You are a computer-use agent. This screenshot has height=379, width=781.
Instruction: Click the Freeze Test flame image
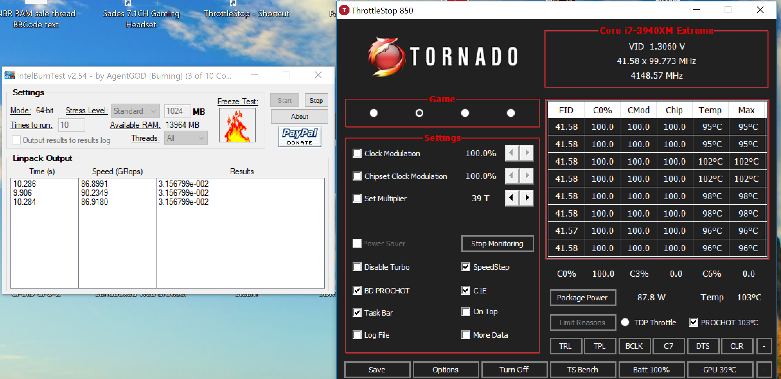(237, 125)
